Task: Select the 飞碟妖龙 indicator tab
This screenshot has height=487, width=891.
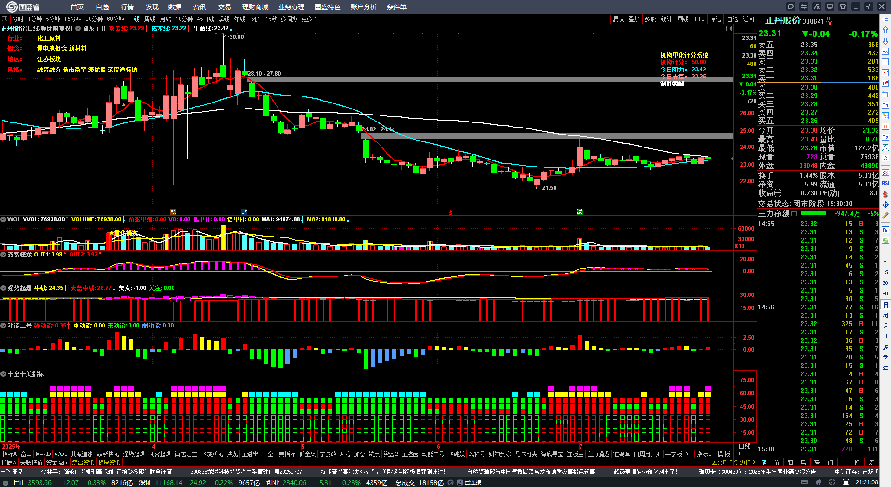Action: [212, 454]
